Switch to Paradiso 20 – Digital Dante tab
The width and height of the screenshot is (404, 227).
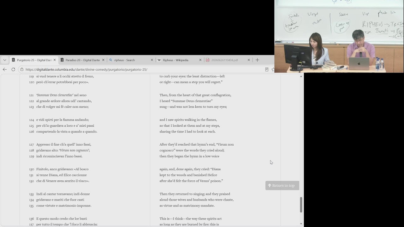(x=82, y=60)
